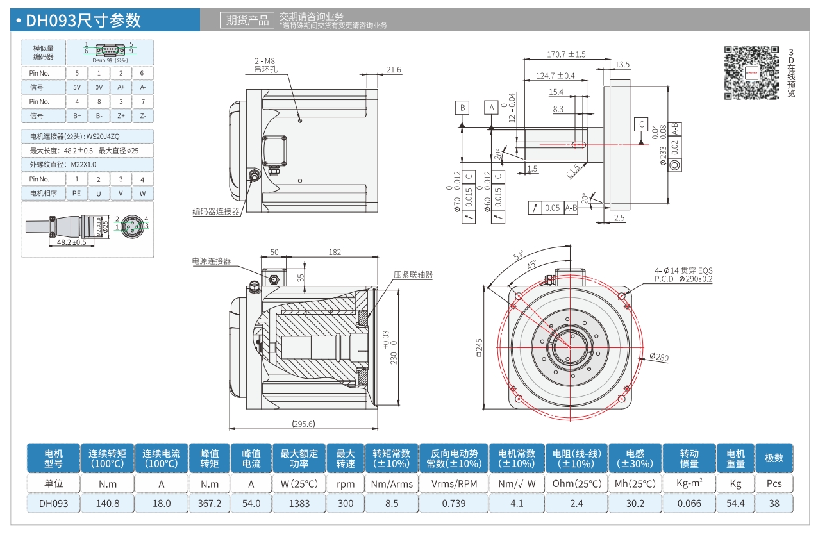
Task: Click the 期货产品 badge
Action: pos(247,20)
